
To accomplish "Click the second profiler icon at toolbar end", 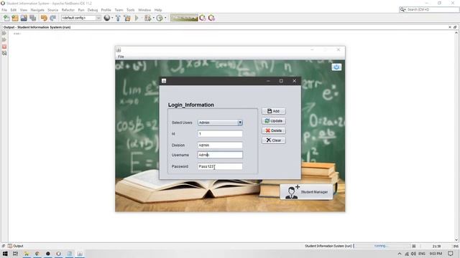I will [211, 18].
